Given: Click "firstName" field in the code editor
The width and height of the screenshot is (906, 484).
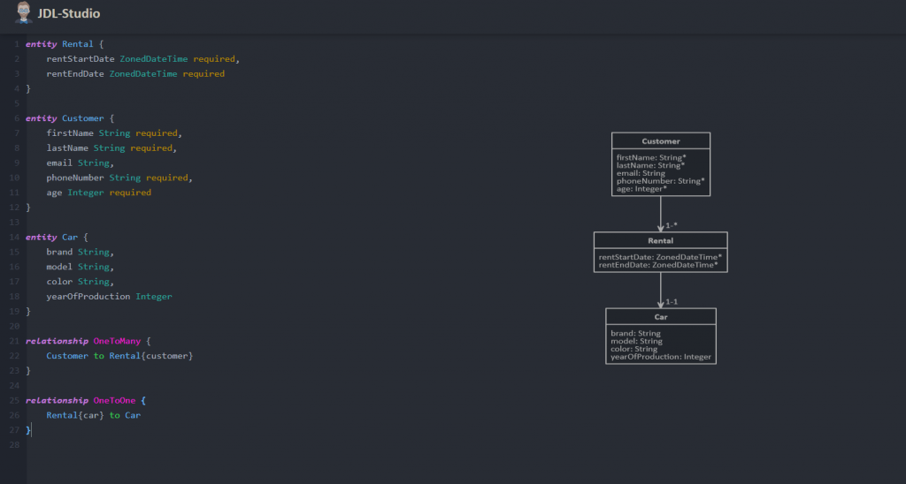Looking at the screenshot, I should (x=70, y=133).
